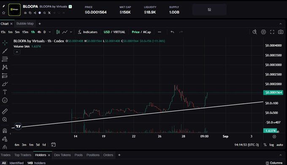The image size is (287, 165).
Task: Take a chart snapshot
Action: 281,32
